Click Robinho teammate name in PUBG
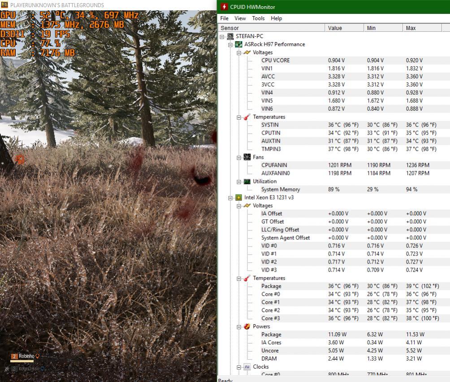The height and width of the screenshot is (382, 450). tap(26, 356)
